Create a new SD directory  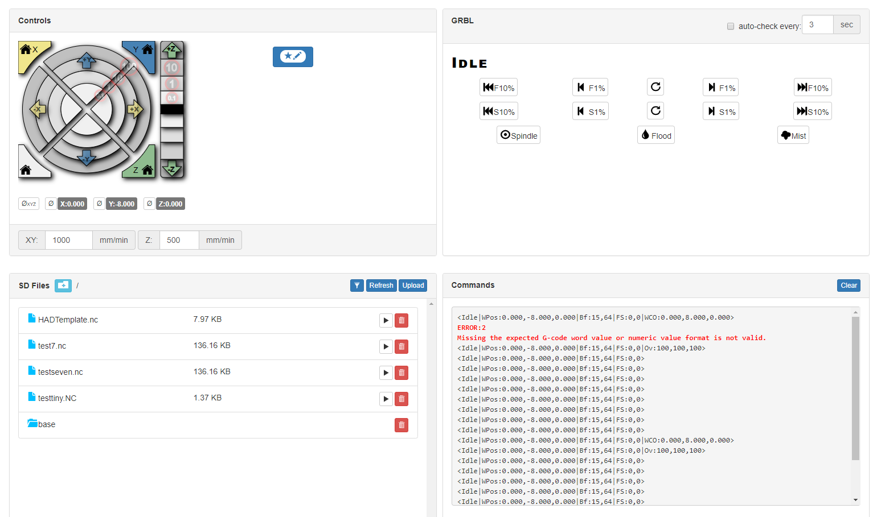(x=63, y=286)
